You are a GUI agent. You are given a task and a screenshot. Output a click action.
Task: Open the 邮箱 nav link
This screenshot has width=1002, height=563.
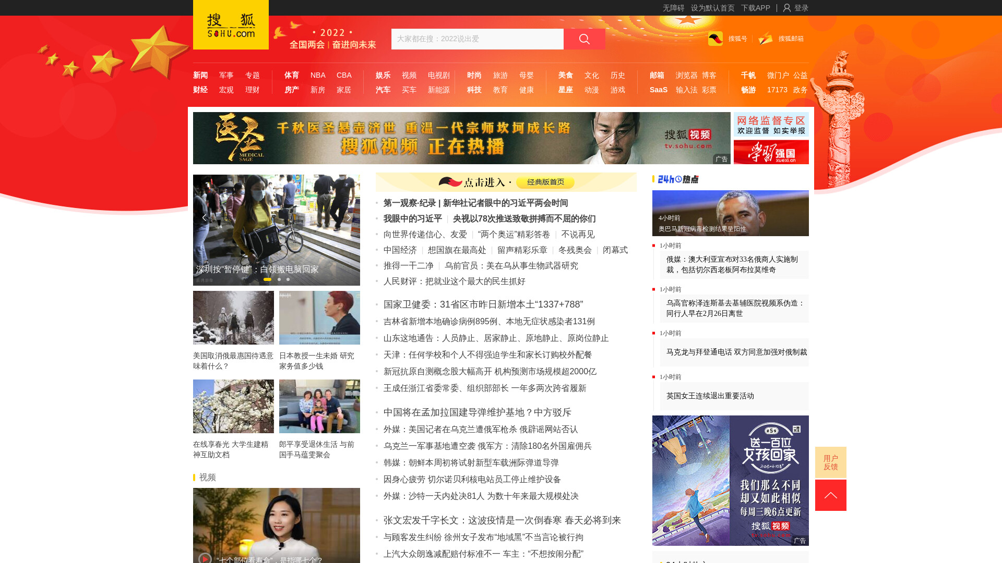[657, 75]
